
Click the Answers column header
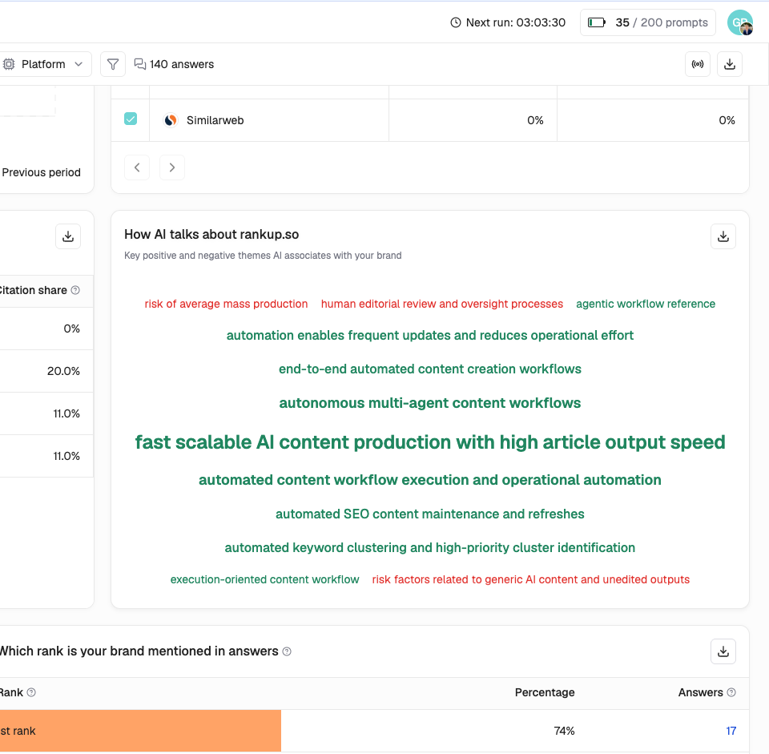coord(700,692)
